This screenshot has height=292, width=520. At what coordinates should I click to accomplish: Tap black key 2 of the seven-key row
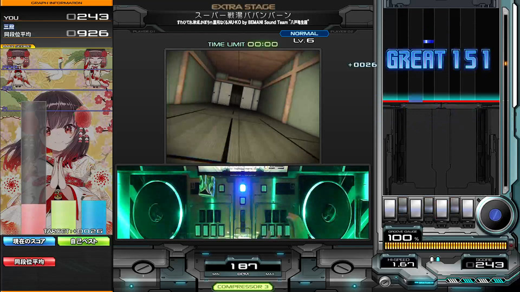(402, 206)
